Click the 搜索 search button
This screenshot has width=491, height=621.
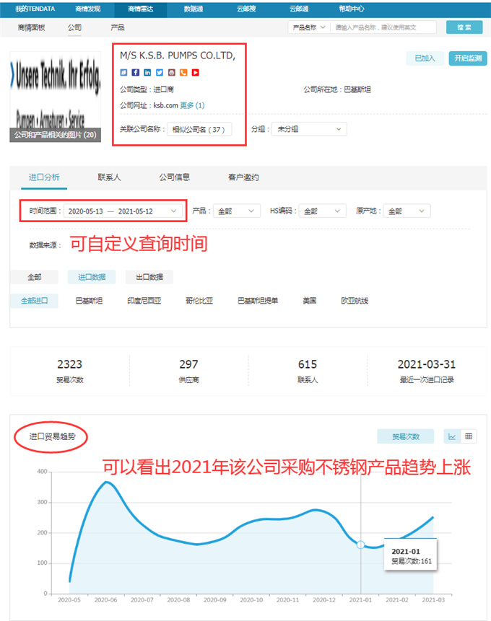point(464,27)
